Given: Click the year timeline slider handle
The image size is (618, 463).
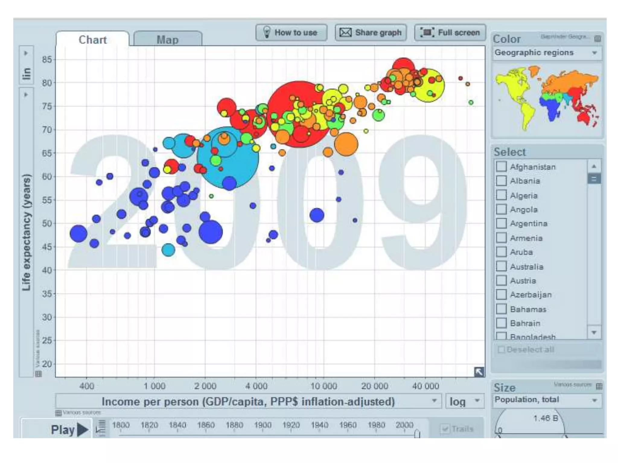Looking at the screenshot, I should tap(417, 434).
